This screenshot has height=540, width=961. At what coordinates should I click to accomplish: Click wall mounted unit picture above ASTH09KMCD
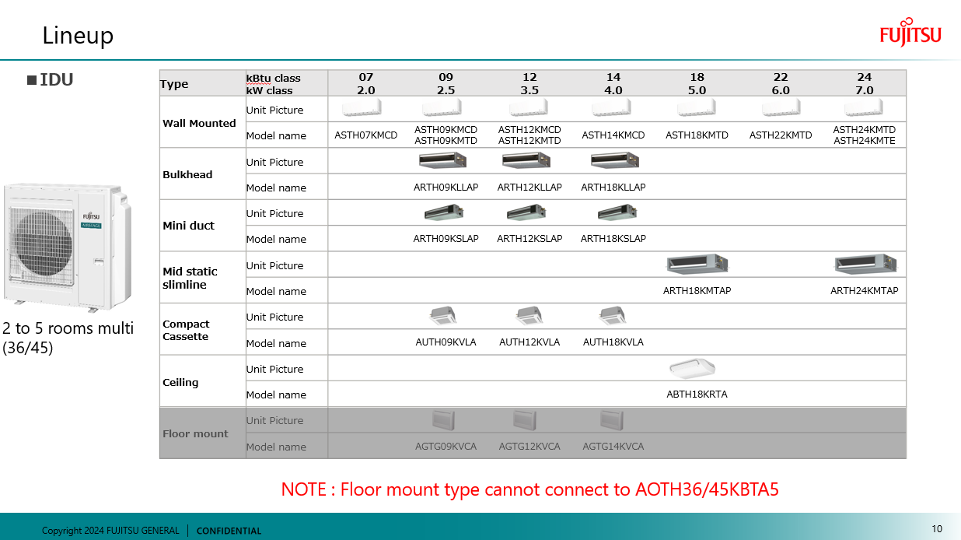[442, 107]
